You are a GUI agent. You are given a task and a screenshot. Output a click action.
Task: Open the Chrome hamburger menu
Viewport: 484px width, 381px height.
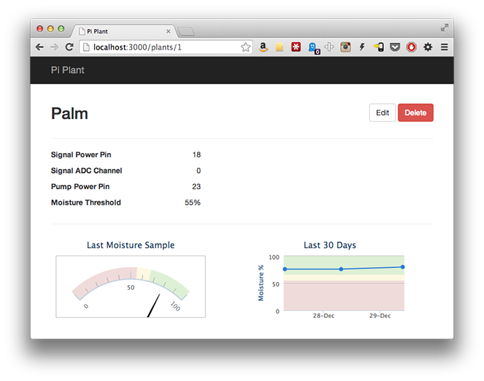[x=444, y=47]
